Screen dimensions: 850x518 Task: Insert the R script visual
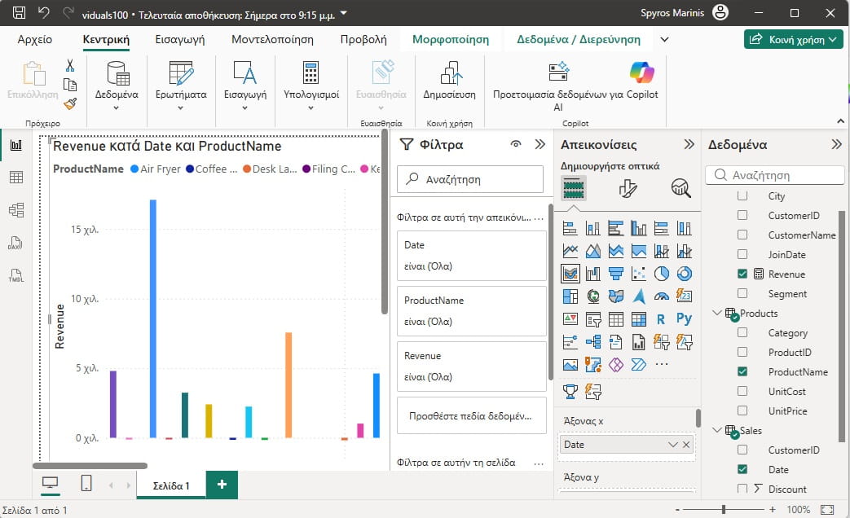pos(661,319)
